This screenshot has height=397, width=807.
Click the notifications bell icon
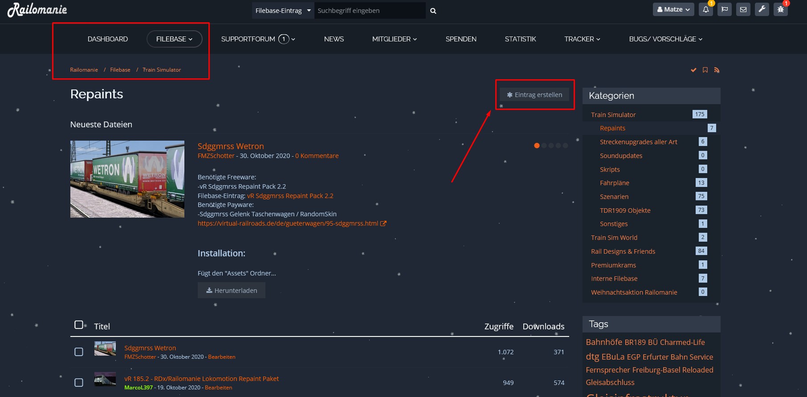coord(706,9)
